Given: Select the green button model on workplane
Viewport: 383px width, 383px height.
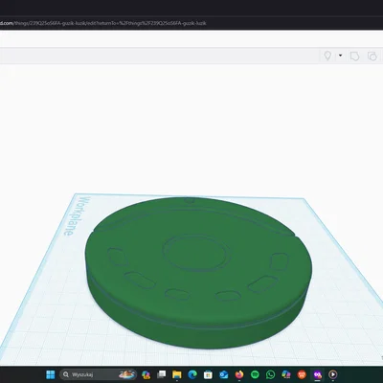Looking at the screenshot, I should (x=198, y=273).
